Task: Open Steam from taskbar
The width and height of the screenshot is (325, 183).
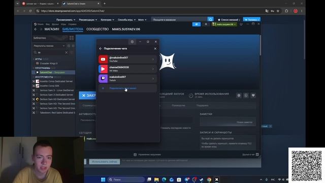Action: [x=201, y=179]
